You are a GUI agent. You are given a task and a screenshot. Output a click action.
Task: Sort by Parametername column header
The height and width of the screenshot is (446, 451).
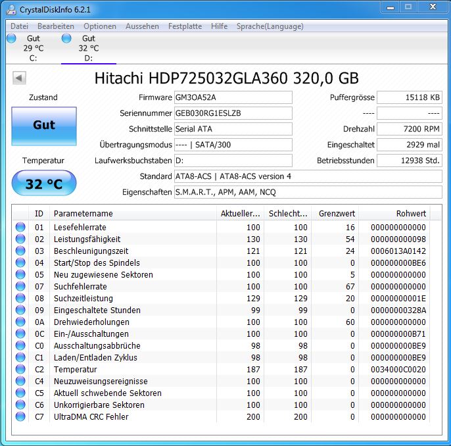(x=133, y=214)
